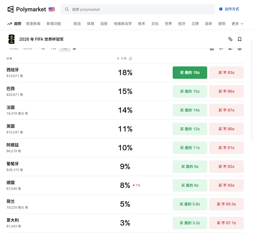Buy Yes at 12¢ for 英国

pos(190,129)
